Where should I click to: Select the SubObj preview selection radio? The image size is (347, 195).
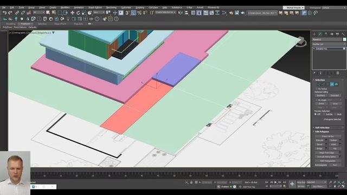coord(324,114)
